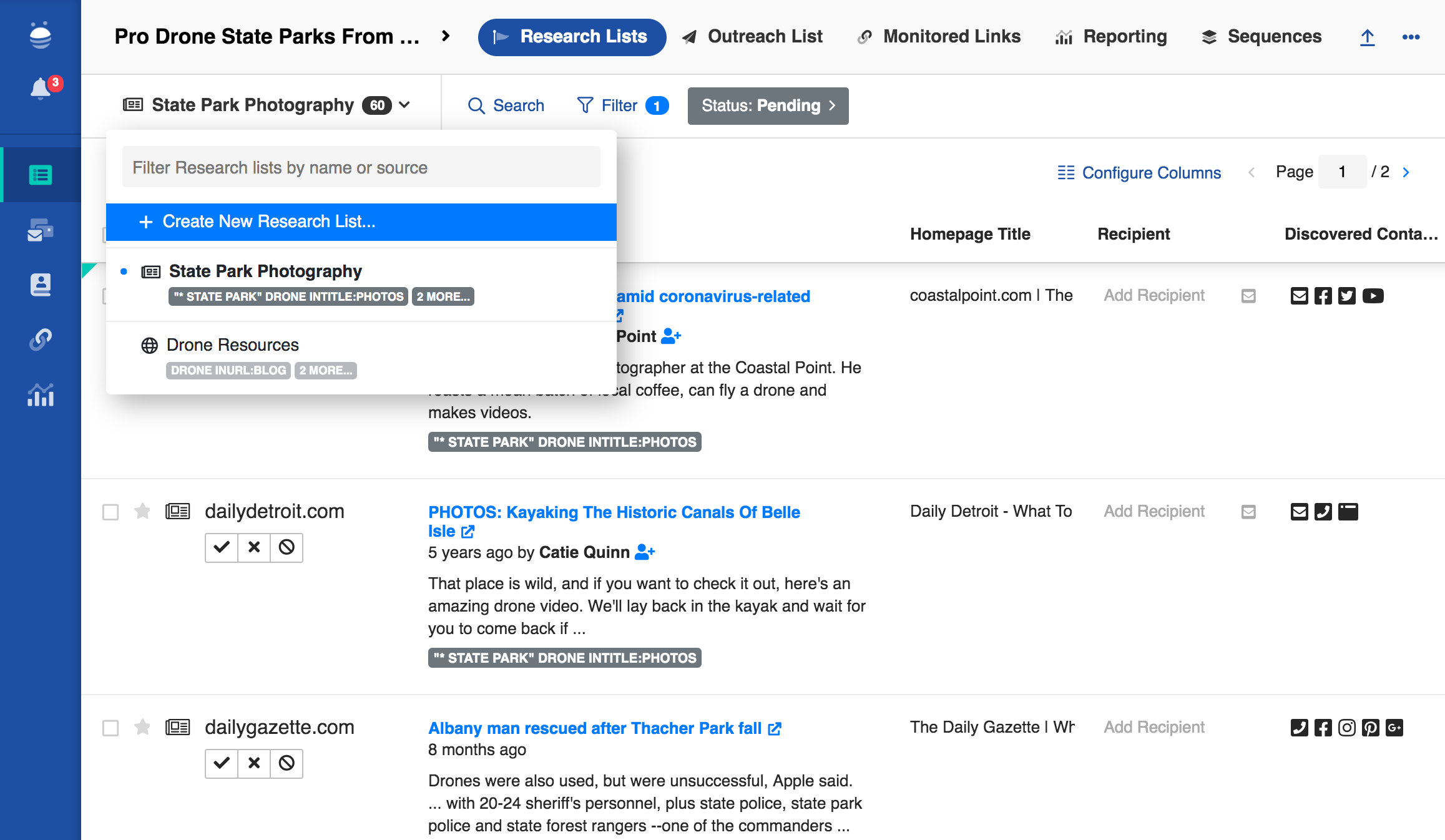Block dailygazette.com with the ban icon
Screen dimensions: 1445x840
point(287,763)
